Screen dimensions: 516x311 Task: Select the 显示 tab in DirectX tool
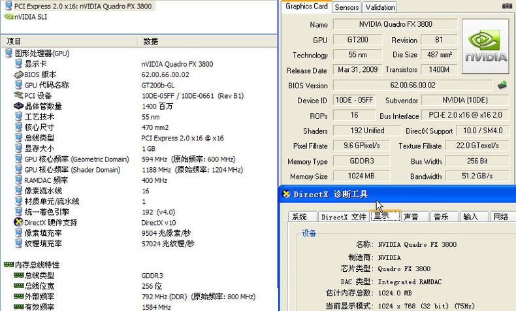click(x=385, y=216)
